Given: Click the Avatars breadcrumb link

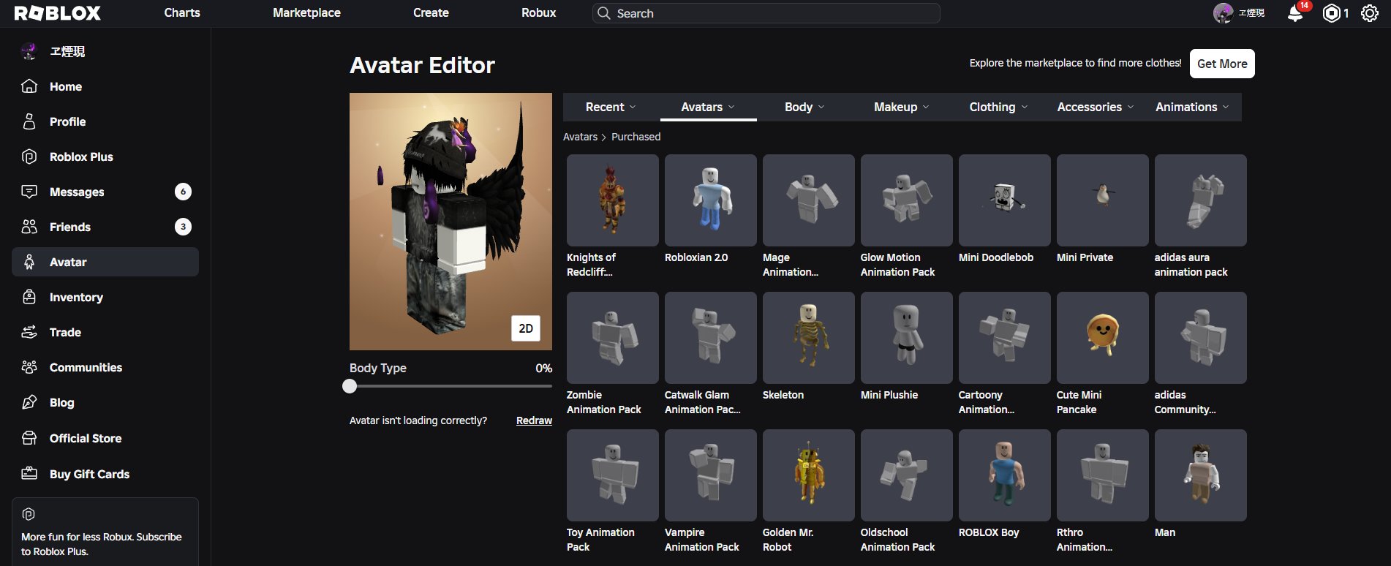Looking at the screenshot, I should click(x=580, y=137).
